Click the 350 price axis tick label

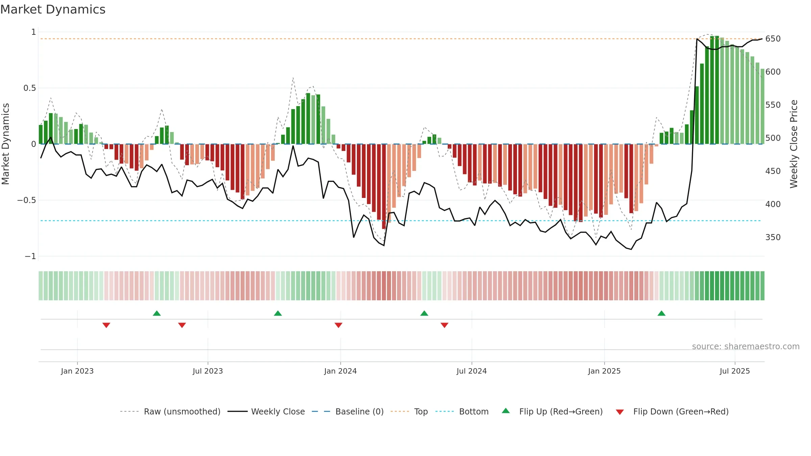click(x=773, y=237)
